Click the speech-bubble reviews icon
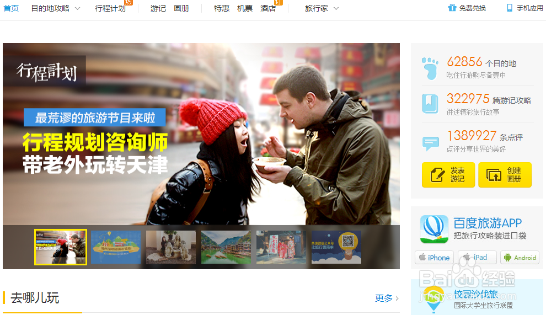Viewport: 546px width, 315px height. [x=430, y=143]
